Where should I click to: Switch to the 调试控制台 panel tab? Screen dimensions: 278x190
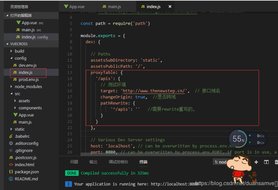pos(118,162)
